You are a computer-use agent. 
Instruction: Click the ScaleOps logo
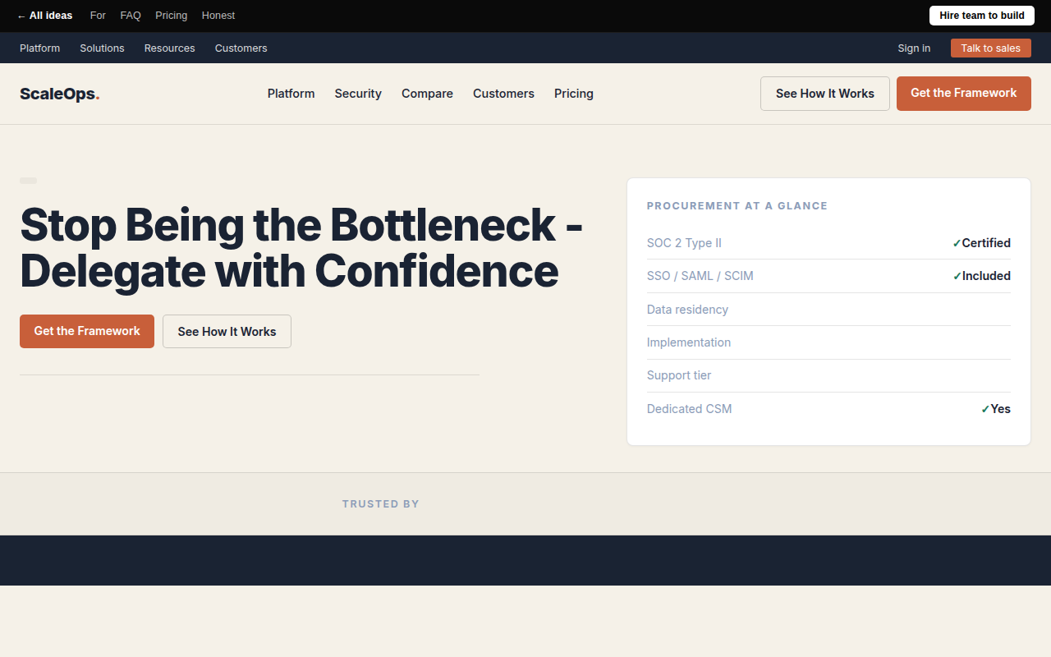point(60,94)
